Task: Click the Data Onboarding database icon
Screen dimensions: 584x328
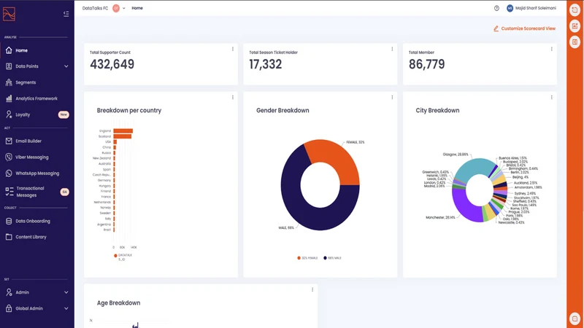Action: (x=9, y=221)
